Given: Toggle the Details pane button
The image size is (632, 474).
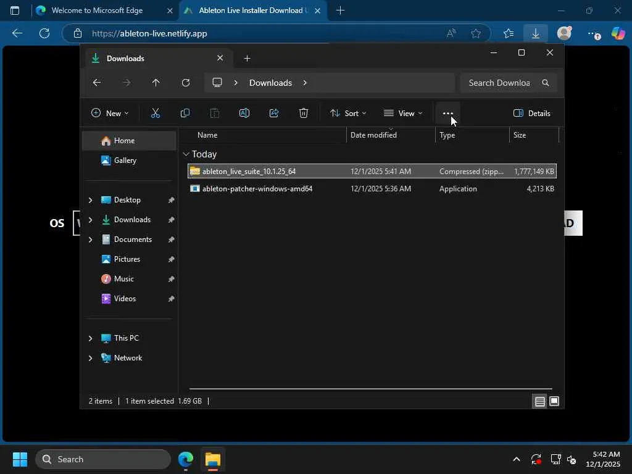Looking at the screenshot, I should pos(531,114).
